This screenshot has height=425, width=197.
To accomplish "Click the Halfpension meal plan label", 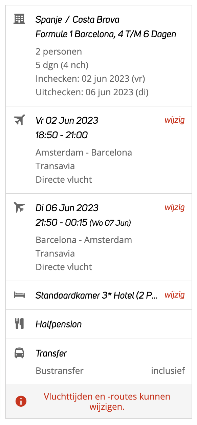I will click(x=59, y=324).
